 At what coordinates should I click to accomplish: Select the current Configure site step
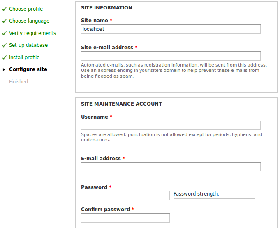pos(28,69)
